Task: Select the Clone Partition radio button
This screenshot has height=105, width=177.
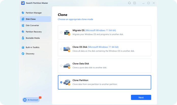Action: click(x=61, y=82)
